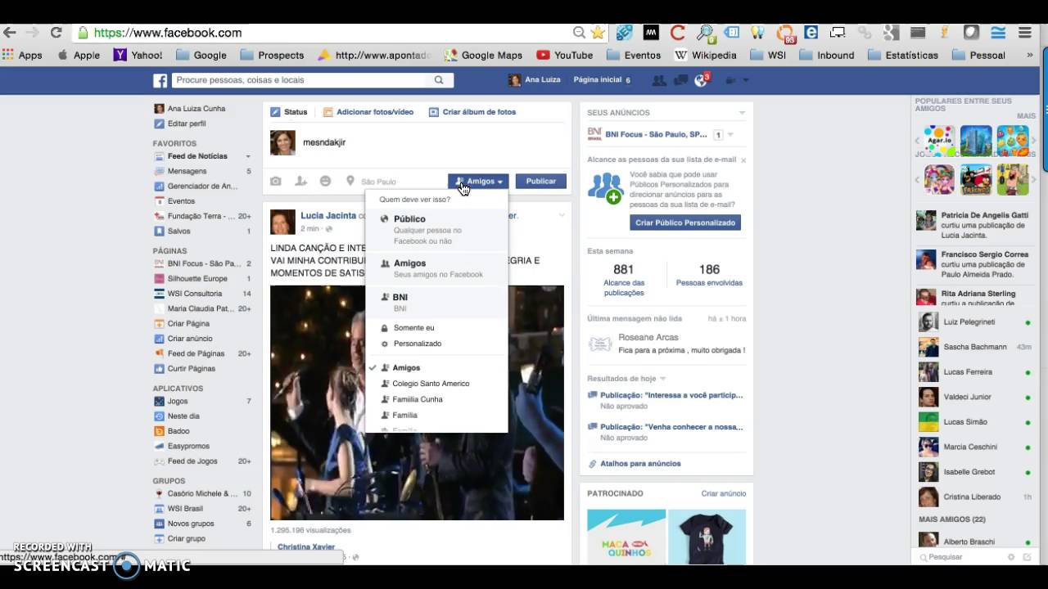Image resolution: width=1048 pixels, height=589 pixels.
Task: Open chat with Luiz Pelegrineti
Action: tap(974, 322)
